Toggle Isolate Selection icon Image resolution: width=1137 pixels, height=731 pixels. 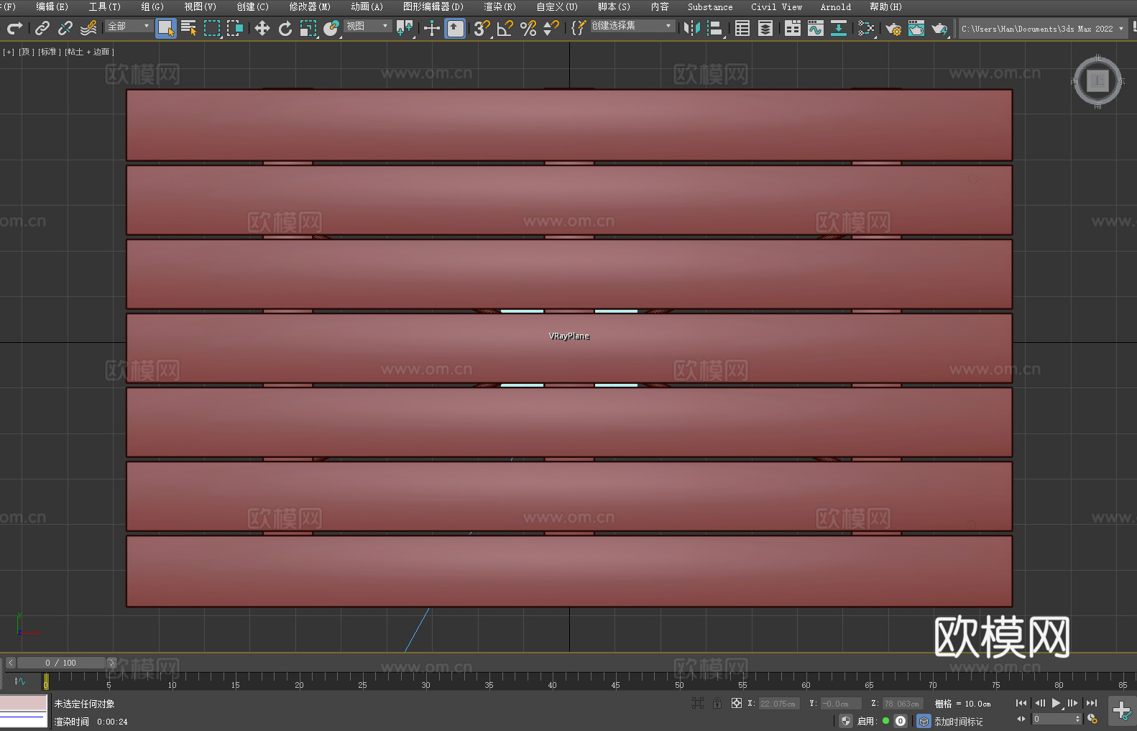tap(697, 703)
